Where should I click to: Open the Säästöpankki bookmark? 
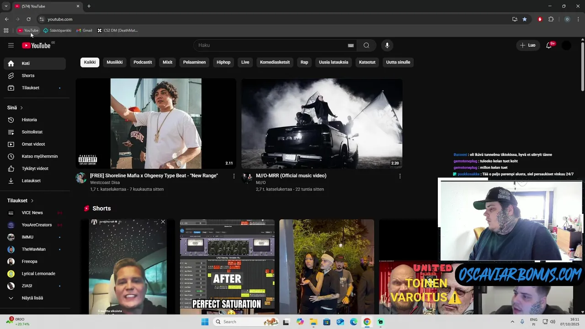tap(57, 31)
